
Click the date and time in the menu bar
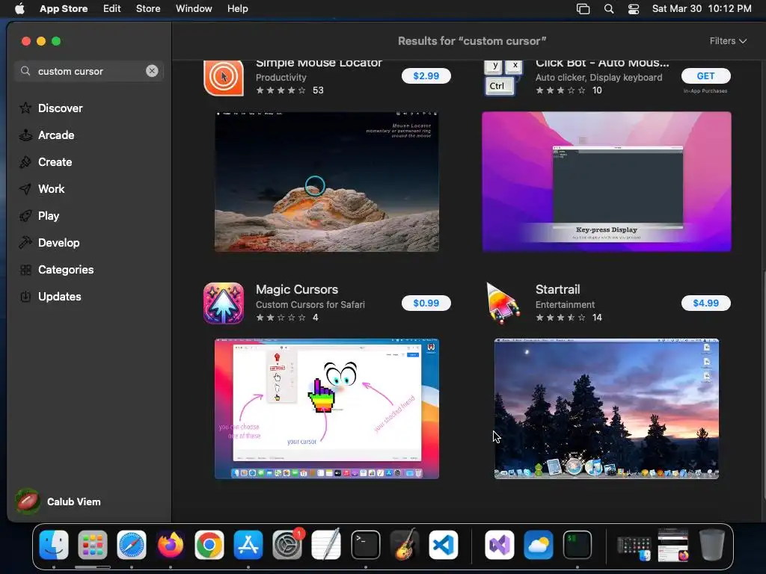[x=702, y=8]
